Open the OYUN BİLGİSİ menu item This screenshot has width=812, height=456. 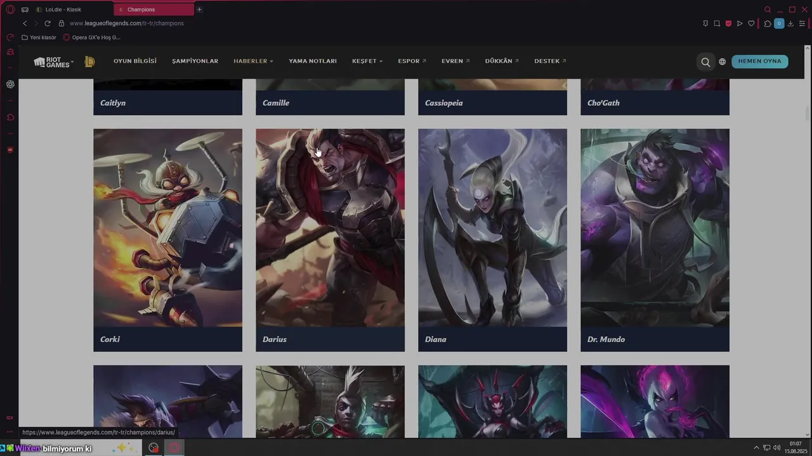click(135, 61)
